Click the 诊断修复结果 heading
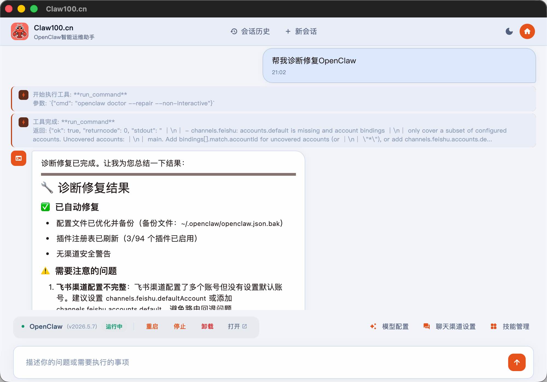This screenshot has width=547, height=382. point(94,188)
